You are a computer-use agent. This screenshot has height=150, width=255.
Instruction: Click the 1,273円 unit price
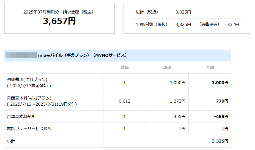tap(178, 101)
